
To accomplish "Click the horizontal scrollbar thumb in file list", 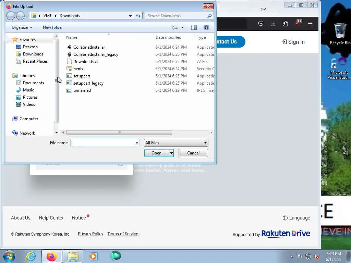I will [119, 133].
